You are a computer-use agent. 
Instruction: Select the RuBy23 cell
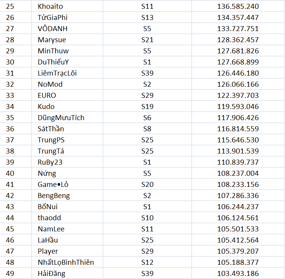(x=67, y=162)
